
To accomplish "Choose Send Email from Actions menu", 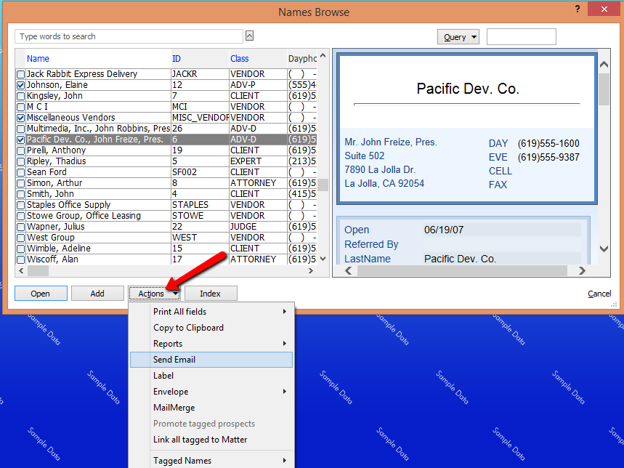I will coord(211,360).
